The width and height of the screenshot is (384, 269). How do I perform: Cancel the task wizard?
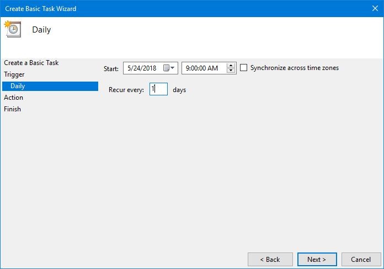pos(361,259)
